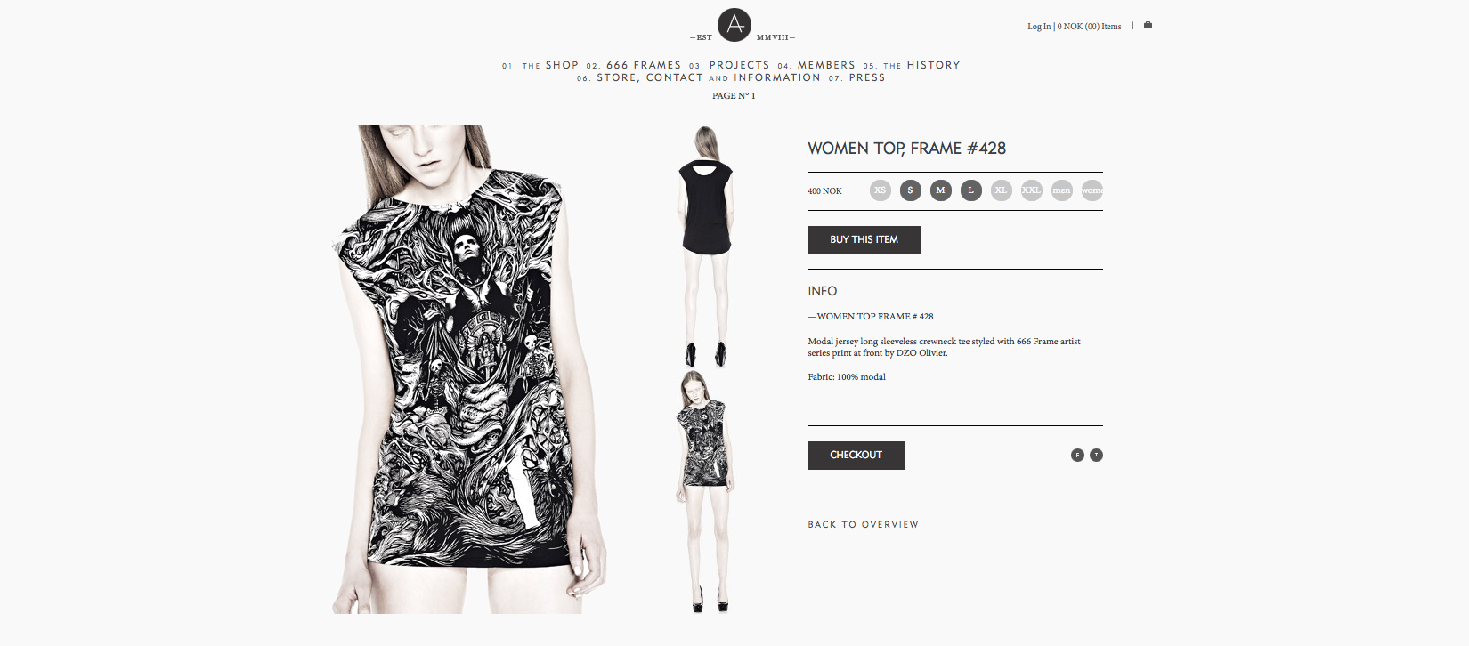Click the Buy This Item button
The width and height of the screenshot is (1469, 646).
click(864, 240)
